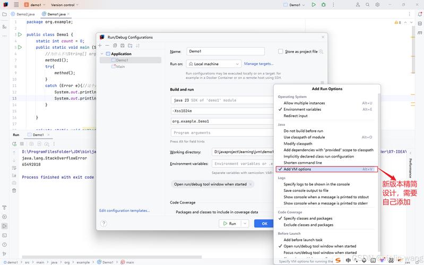Image resolution: width=424 pixels, height=265 pixels.
Task: Open Project tool window icon
Action: click(4, 14)
